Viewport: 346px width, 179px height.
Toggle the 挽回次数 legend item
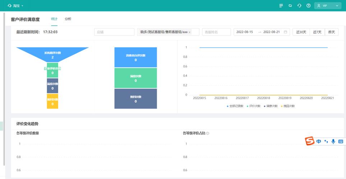288,106
